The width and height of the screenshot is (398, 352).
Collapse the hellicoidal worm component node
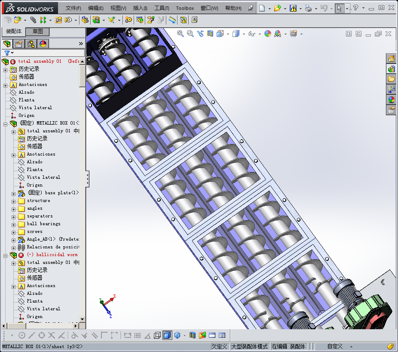click(5, 256)
